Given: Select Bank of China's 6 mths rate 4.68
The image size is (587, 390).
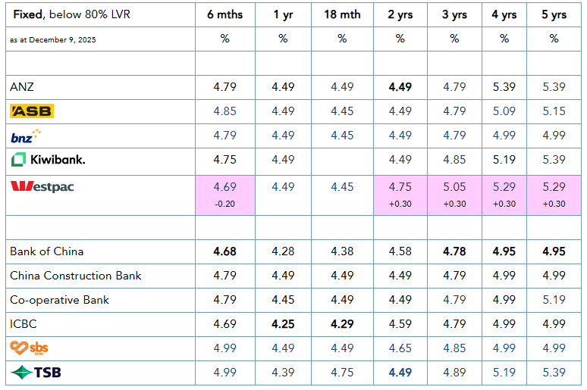Looking at the screenshot, I should click(225, 251).
